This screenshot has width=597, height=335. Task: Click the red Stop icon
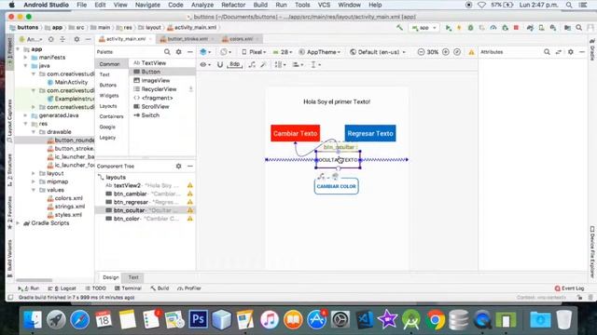[516, 28]
